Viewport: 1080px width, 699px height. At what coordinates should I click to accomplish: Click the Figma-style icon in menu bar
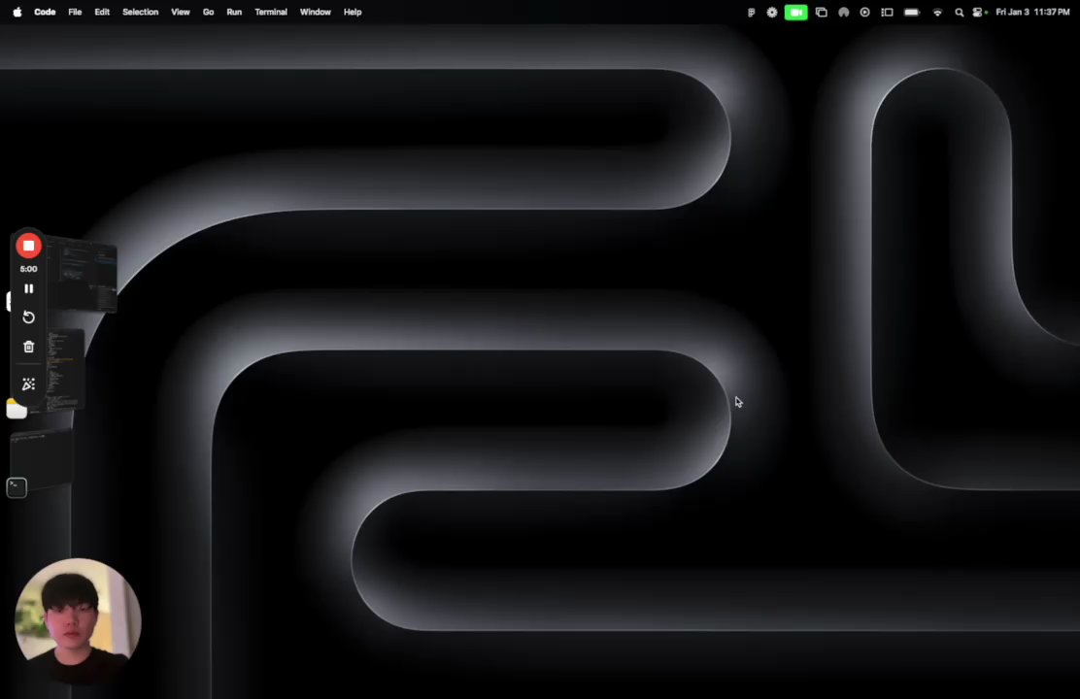(752, 13)
